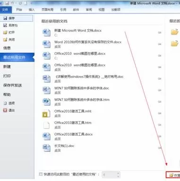Click the recent documents count number field

click(109, 174)
